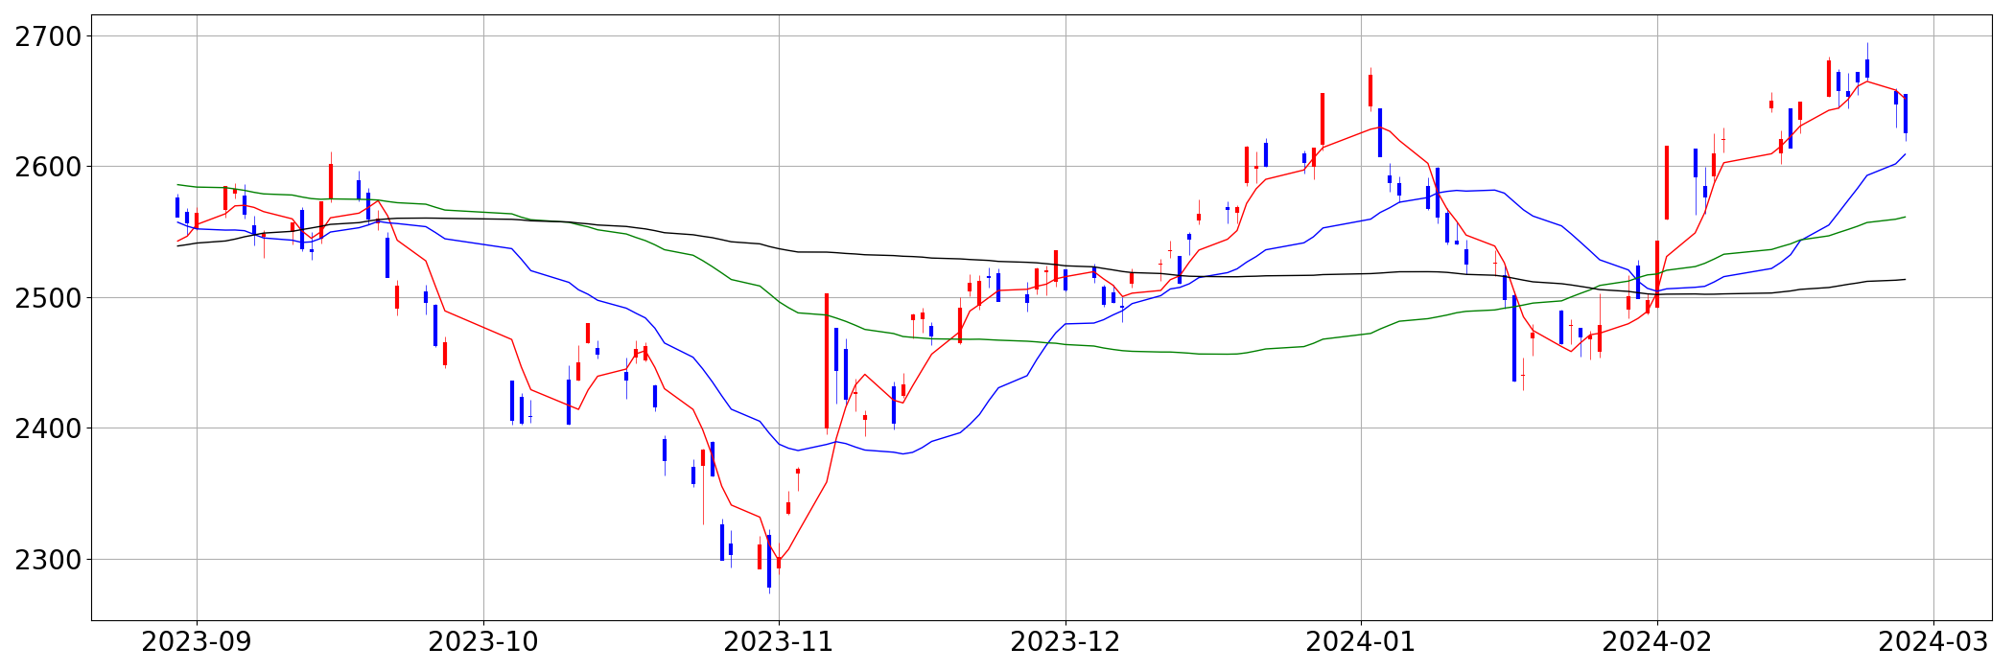Click the tall red candlestick in early November
The height and width of the screenshot is (671, 2014).
pos(827,361)
